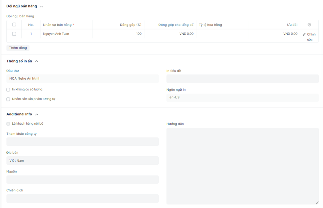Screen dimensions: 323x208
Task: Focus the In tiêu đề input
Action: coord(242,79)
